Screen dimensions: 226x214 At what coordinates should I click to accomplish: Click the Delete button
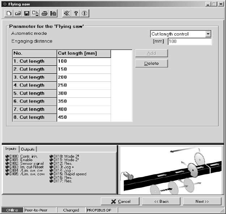pyautogui.click(x=152, y=63)
